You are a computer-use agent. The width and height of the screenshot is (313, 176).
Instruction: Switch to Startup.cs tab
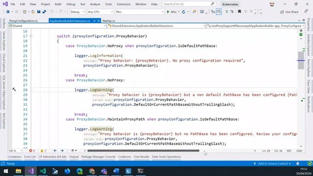coord(109,21)
